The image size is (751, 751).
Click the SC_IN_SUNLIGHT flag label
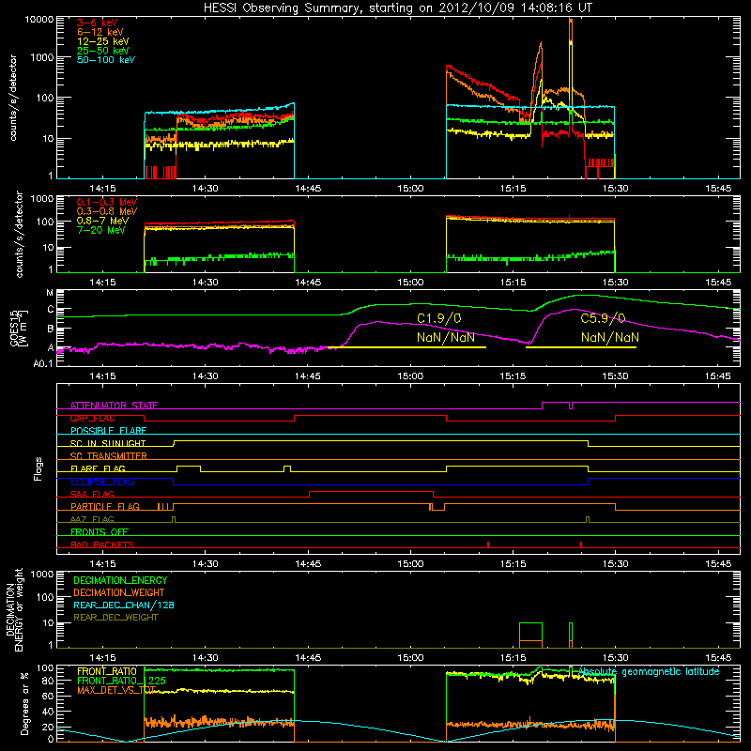(x=108, y=443)
